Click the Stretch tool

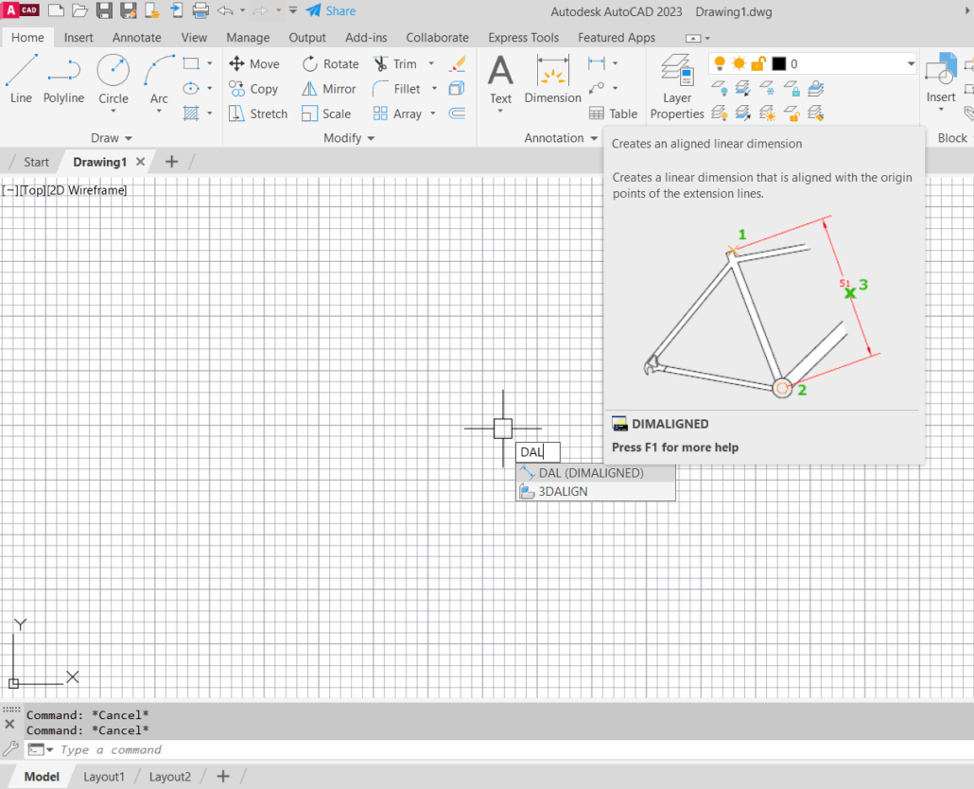258,114
